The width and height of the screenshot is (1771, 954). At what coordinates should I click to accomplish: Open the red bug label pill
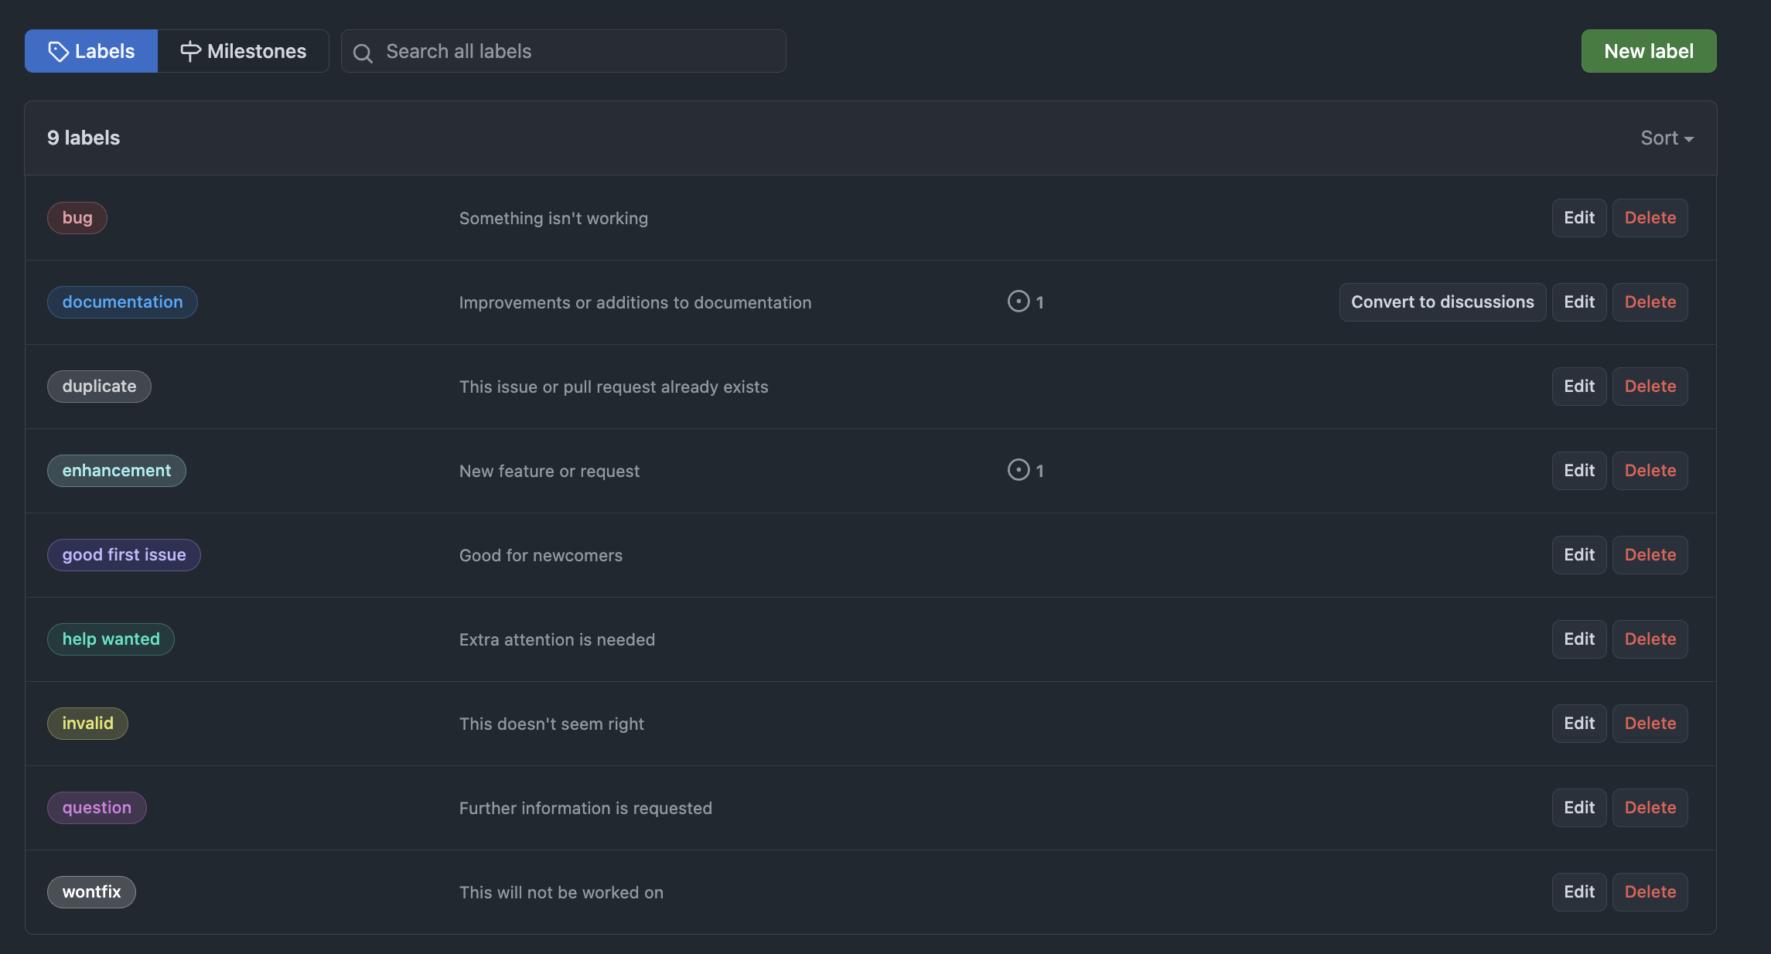77,218
